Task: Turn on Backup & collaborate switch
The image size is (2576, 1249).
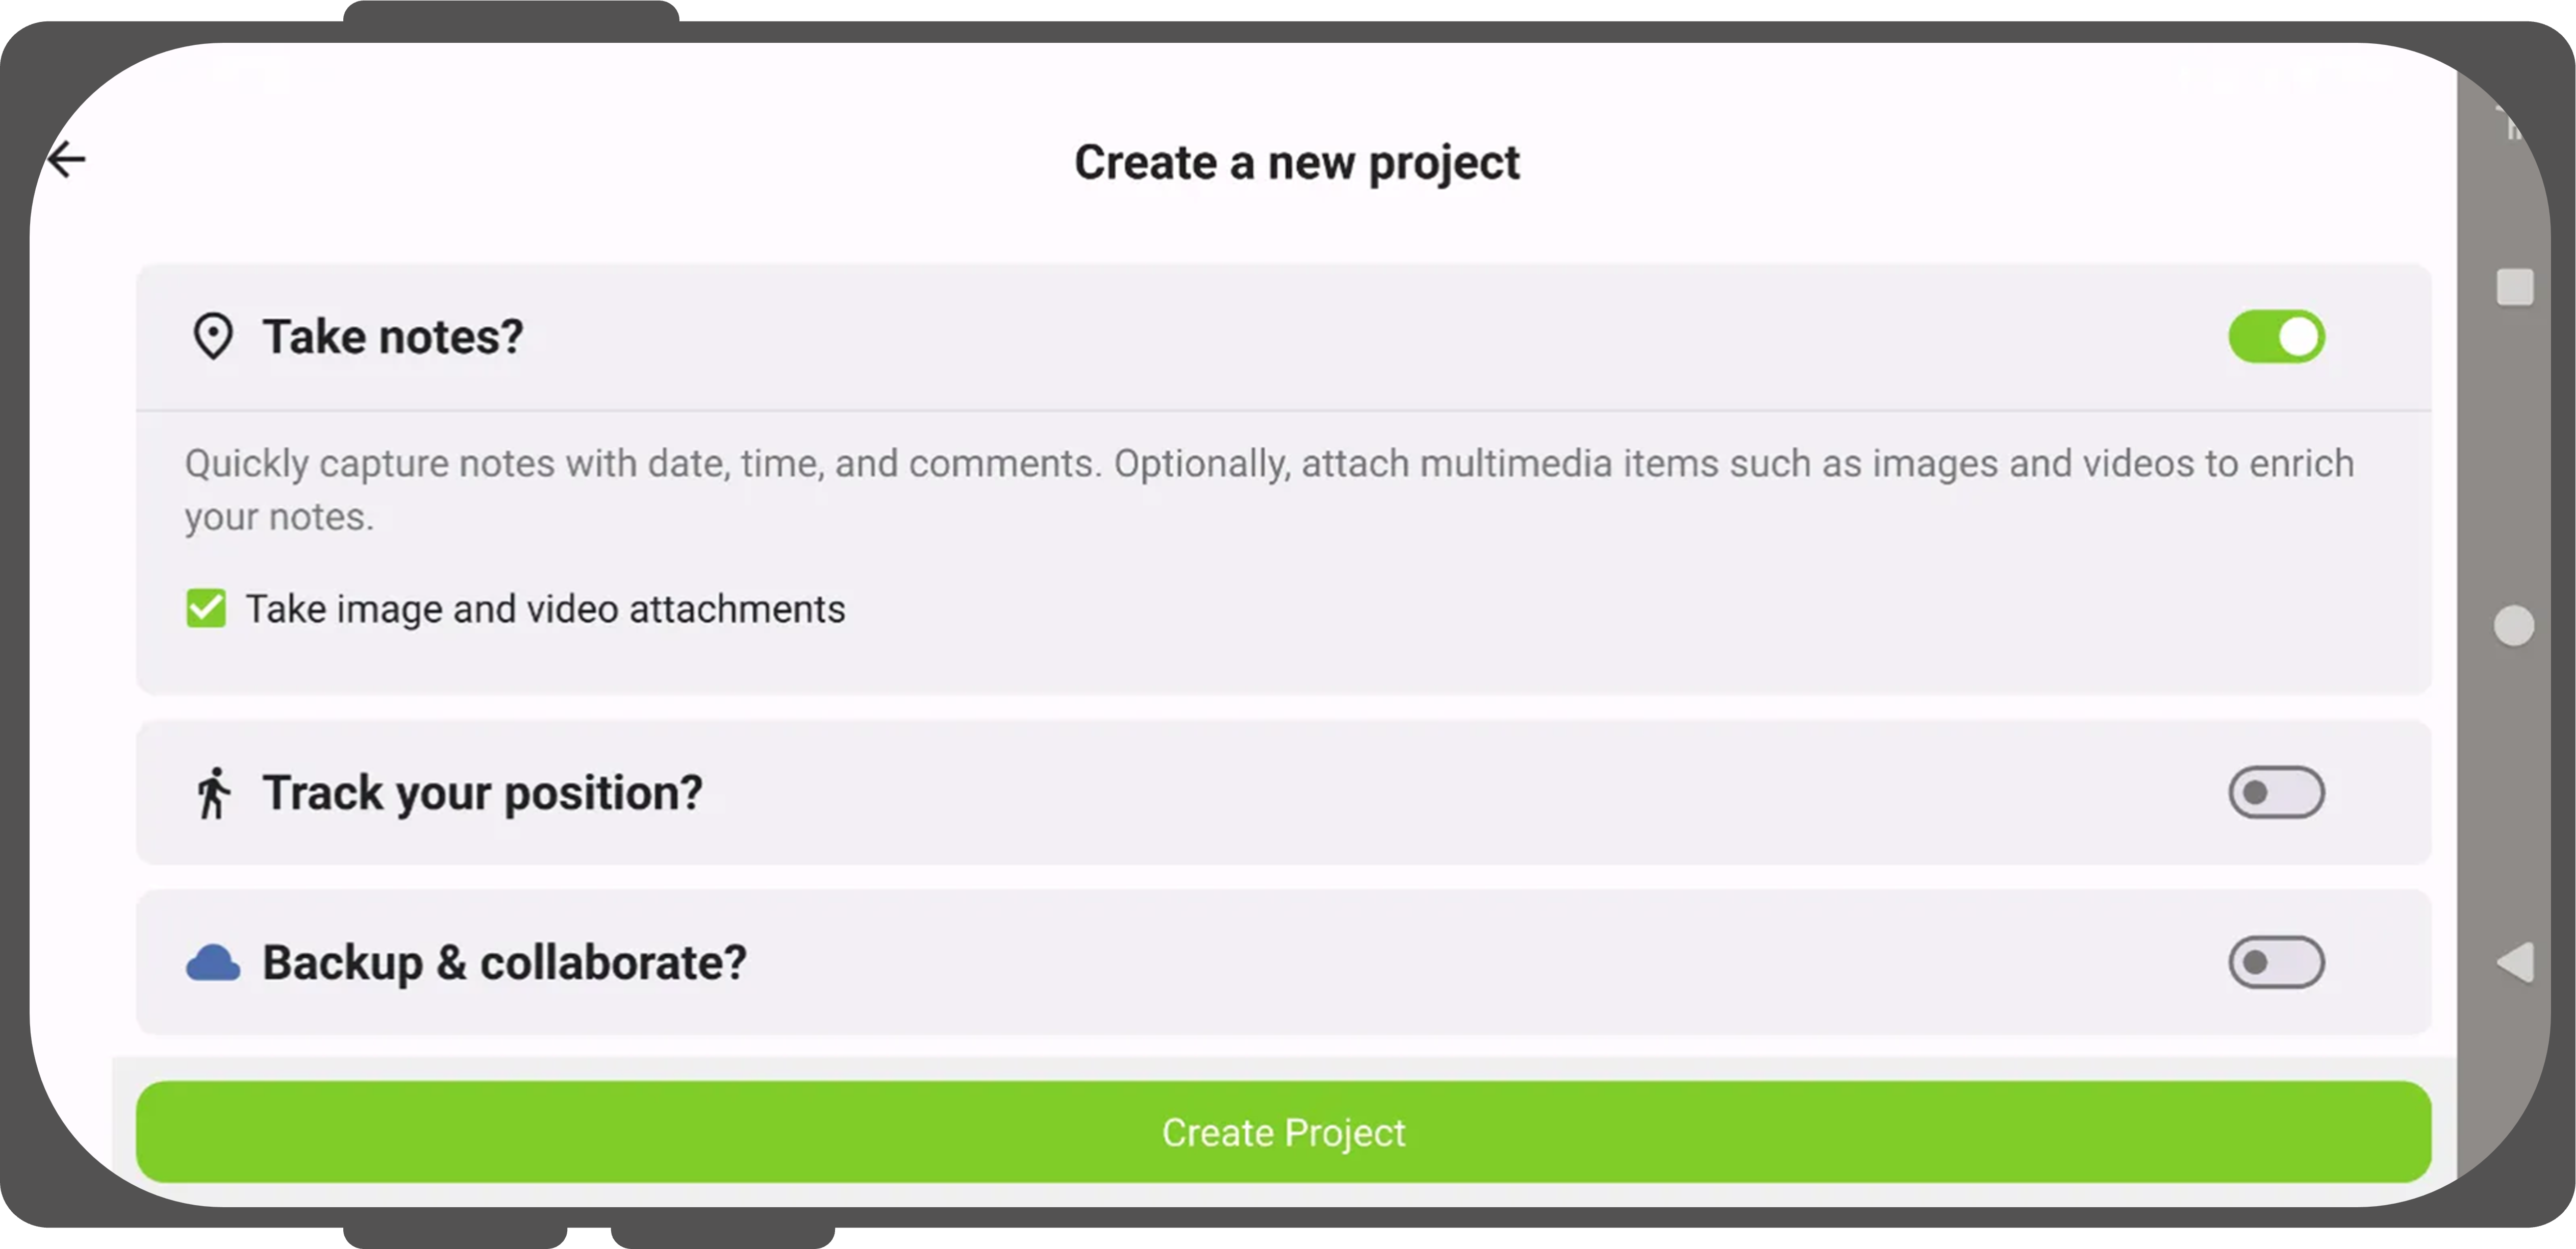Action: tap(2276, 963)
